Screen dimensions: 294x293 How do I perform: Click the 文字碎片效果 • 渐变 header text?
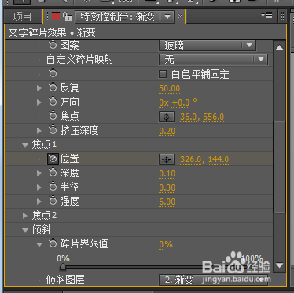[x=52, y=33]
